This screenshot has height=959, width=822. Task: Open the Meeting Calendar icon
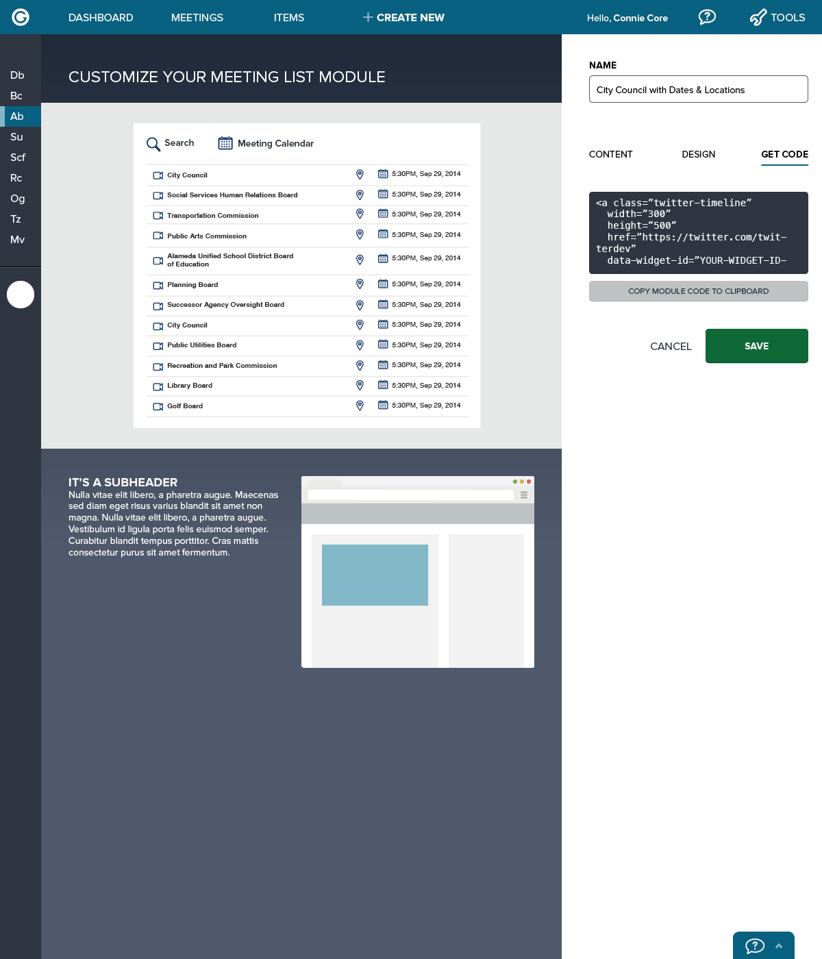pos(225,143)
